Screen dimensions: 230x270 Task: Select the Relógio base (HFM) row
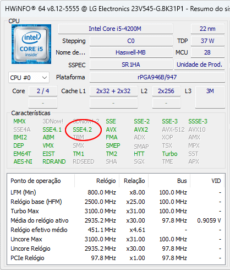click(116, 202)
